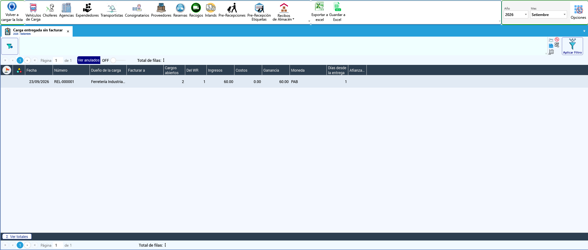Click the Ver anulados label button
Viewport: 588px width, 250px height.
coord(89,60)
